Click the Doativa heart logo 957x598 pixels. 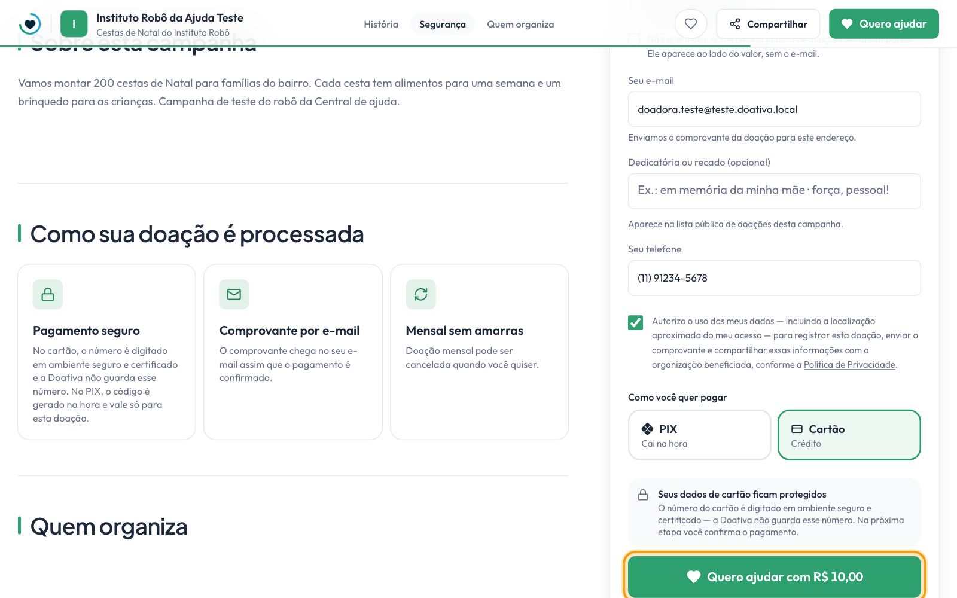coord(29,24)
